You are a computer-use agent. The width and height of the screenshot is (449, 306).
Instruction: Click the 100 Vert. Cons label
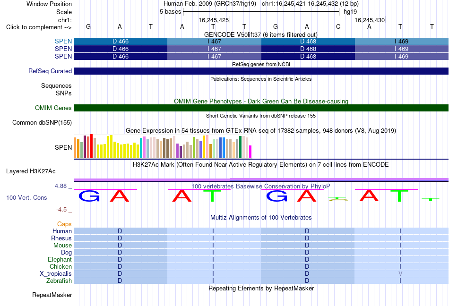click(26, 197)
